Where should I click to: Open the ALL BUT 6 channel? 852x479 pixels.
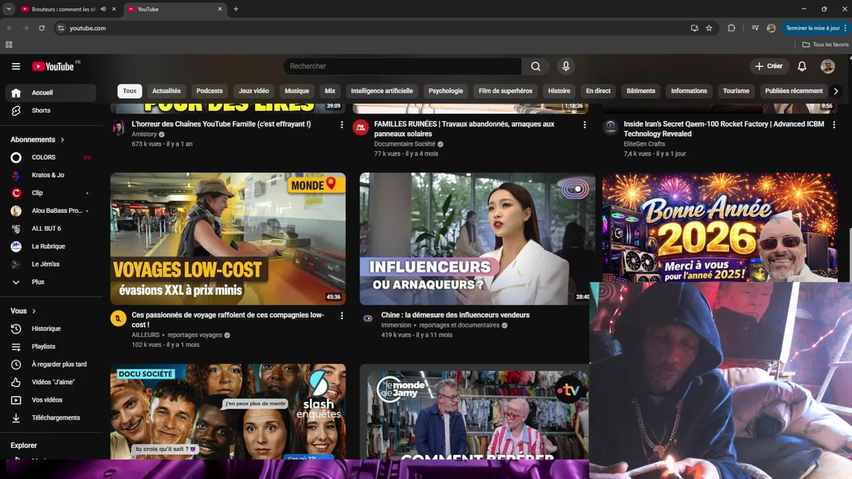coord(51,228)
